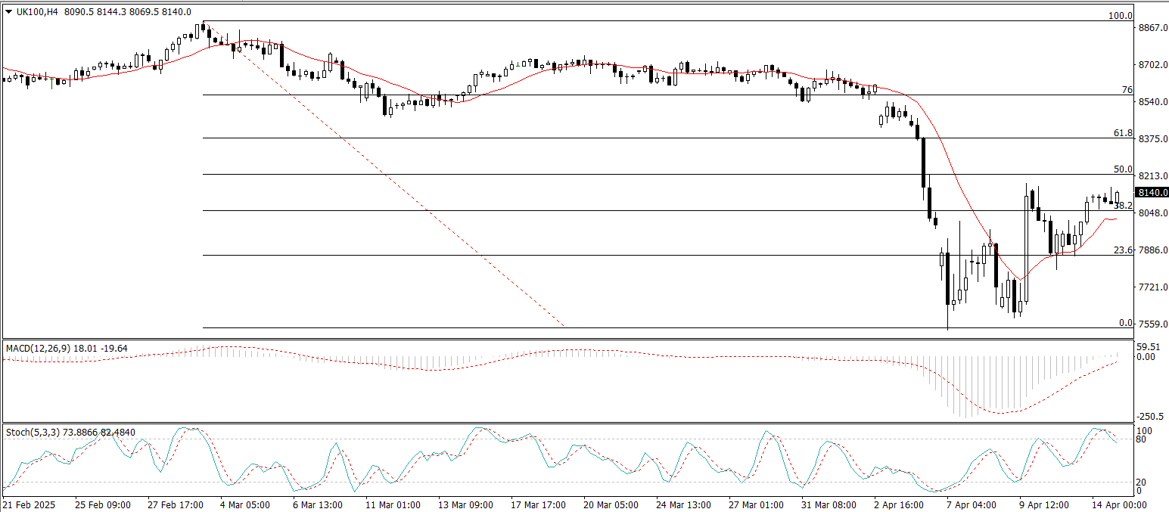This screenshot has width=1169, height=512.
Task: Click 7721.0 on the price axis
Action: 1152,287
